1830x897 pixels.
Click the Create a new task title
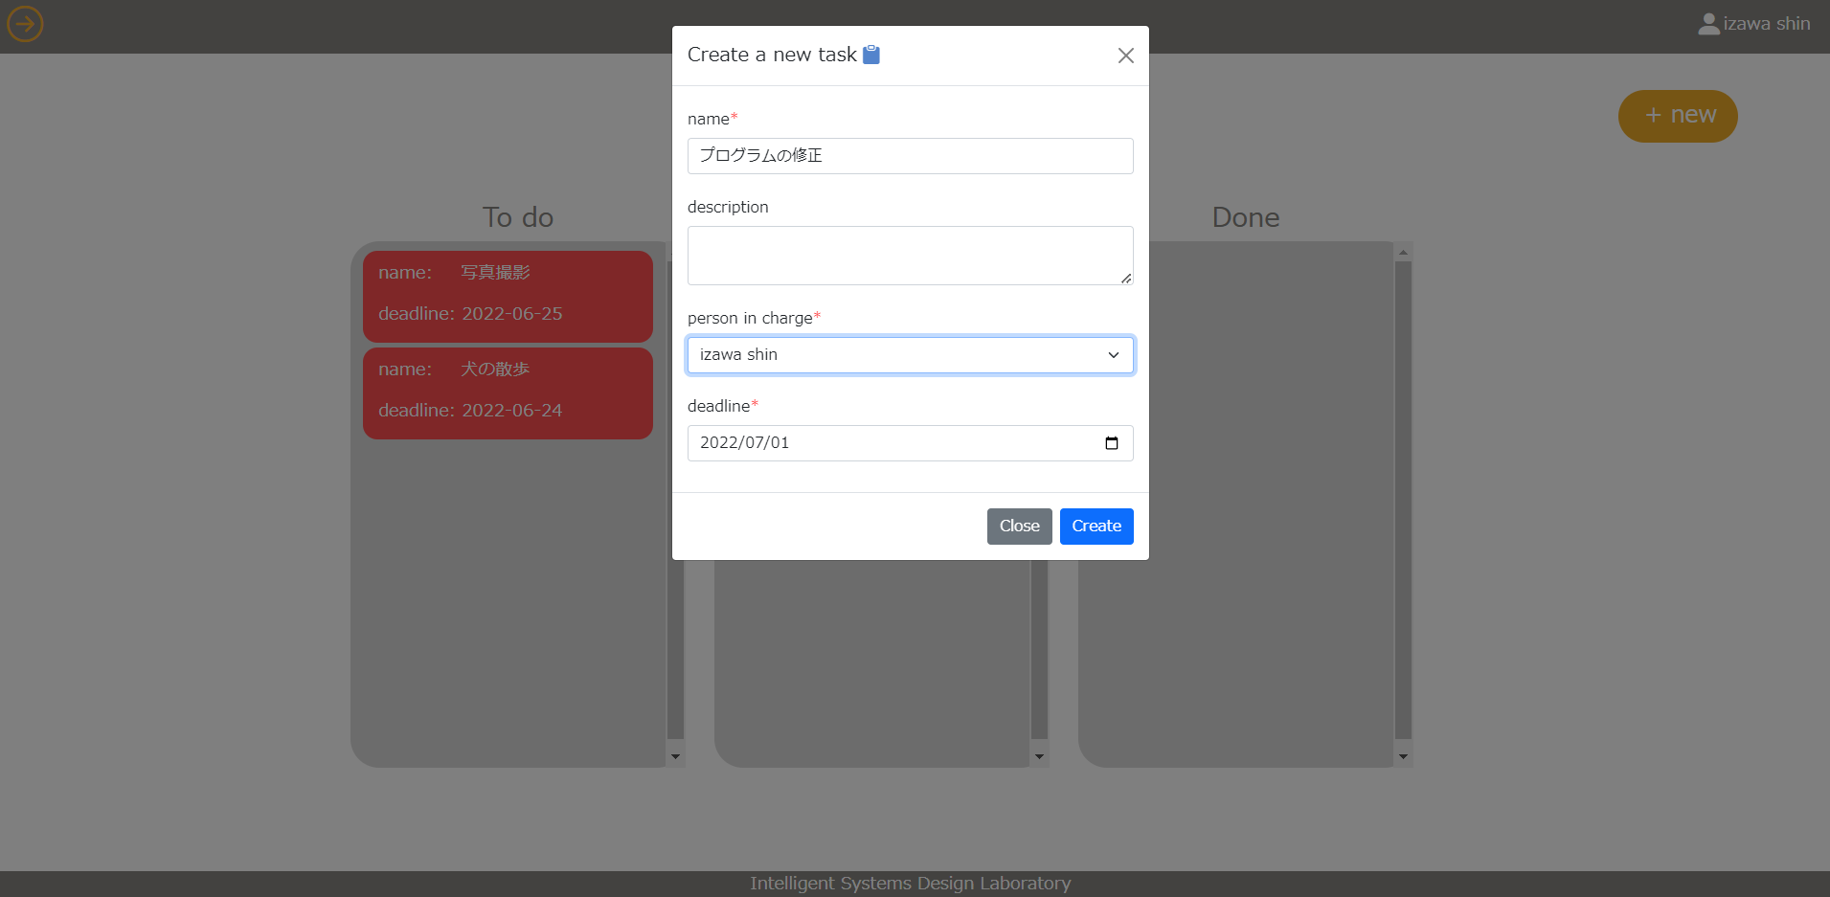772,55
